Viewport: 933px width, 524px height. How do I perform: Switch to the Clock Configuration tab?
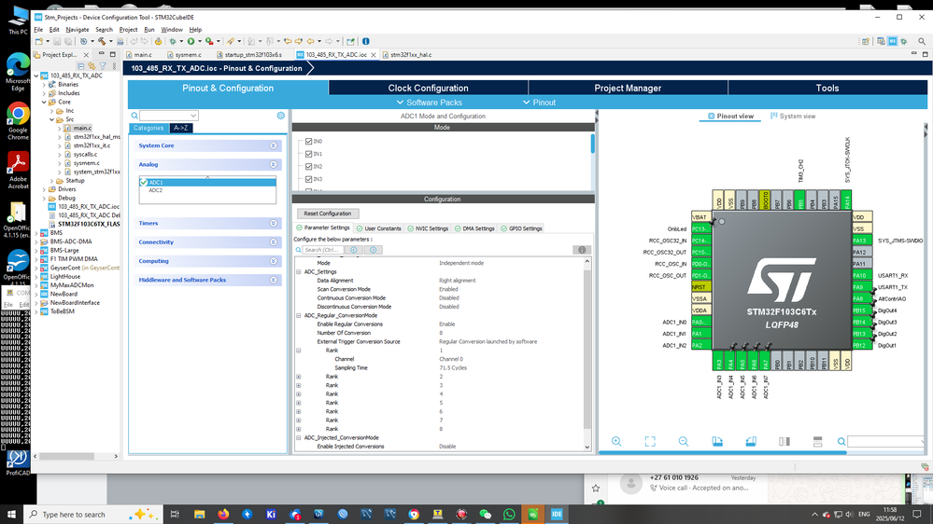click(x=428, y=88)
